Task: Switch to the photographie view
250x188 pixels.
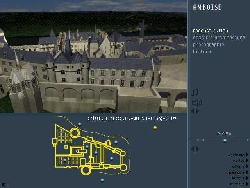Action: pos(209,45)
